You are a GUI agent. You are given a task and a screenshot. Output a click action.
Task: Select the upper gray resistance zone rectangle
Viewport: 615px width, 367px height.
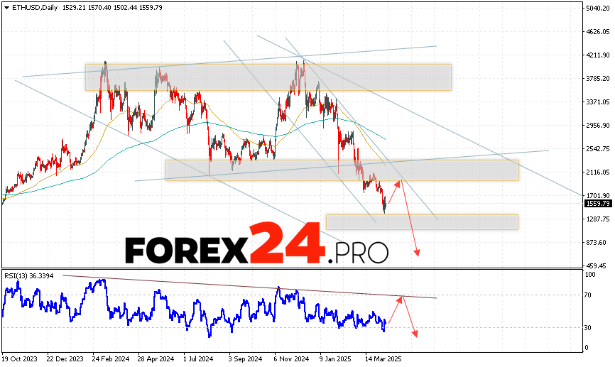point(268,77)
